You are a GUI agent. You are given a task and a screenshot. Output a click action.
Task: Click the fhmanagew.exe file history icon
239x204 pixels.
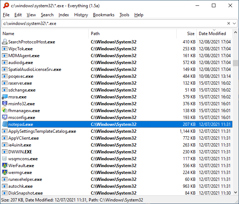[x=5, y=111]
